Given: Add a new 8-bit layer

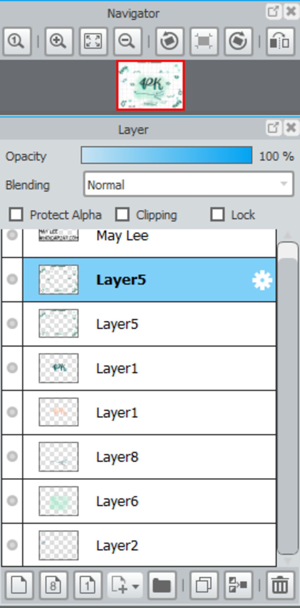Looking at the screenshot, I should tap(53, 585).
